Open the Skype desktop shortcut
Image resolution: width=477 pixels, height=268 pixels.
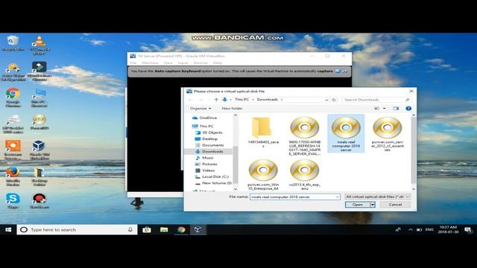click(13, 200)
